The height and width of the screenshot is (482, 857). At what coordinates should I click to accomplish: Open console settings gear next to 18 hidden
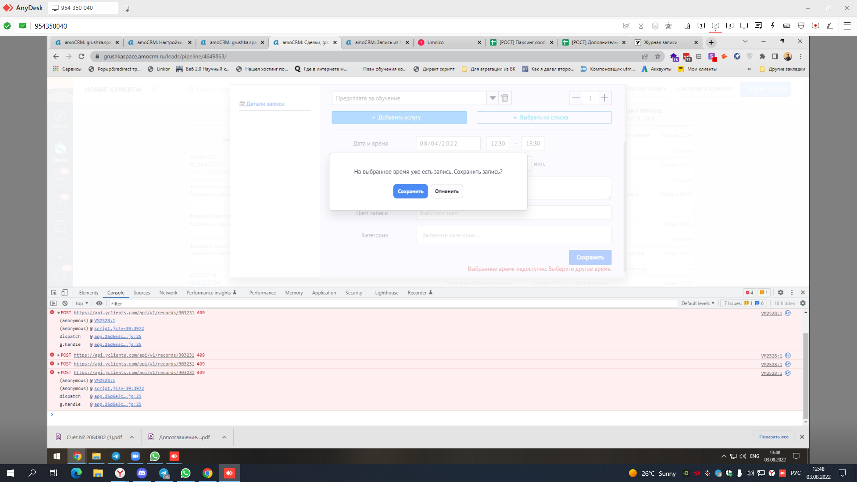(x=803, y=303)
